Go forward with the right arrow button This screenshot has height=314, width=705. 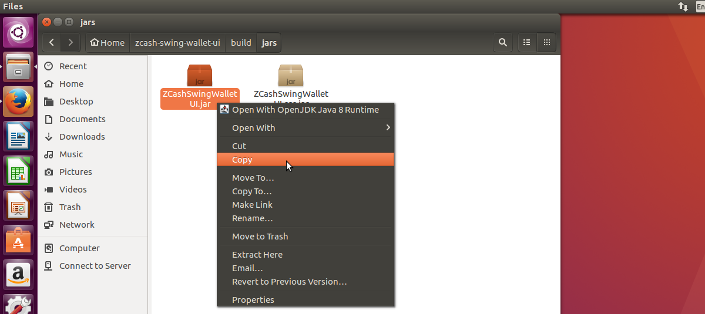click(x=70, y=42)
